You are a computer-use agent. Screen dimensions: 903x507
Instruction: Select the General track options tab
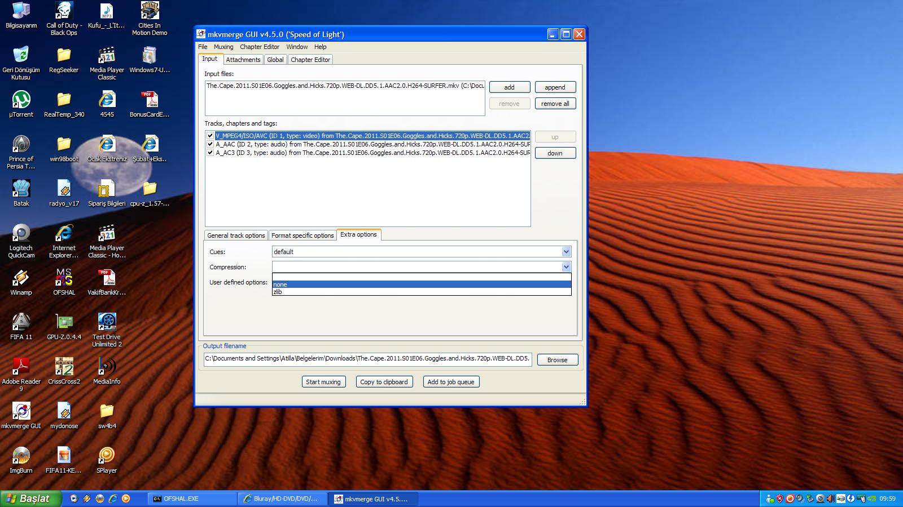click(236, 235)
